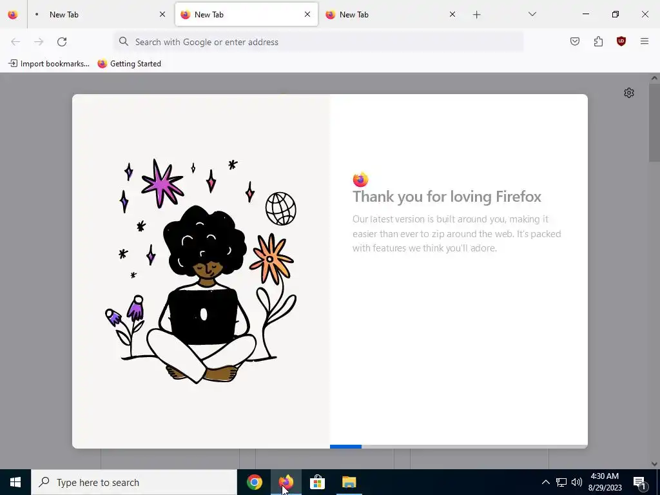The width and height of the screenshot is (660, 495).
Task: Restore down the Firefox window
Action: [x=616, y=14]
